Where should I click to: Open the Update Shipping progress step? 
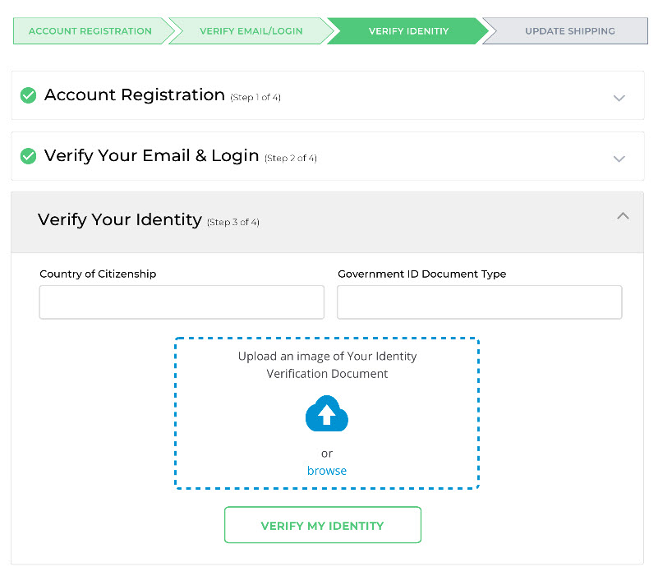click(569, 31)
